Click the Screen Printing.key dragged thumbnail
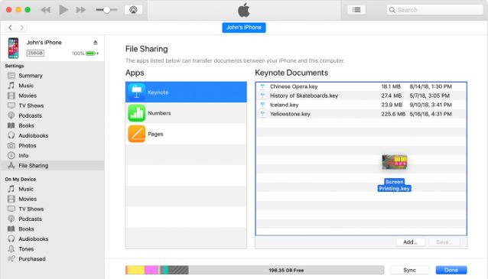The image size is (488, 279). coord(395,162)
